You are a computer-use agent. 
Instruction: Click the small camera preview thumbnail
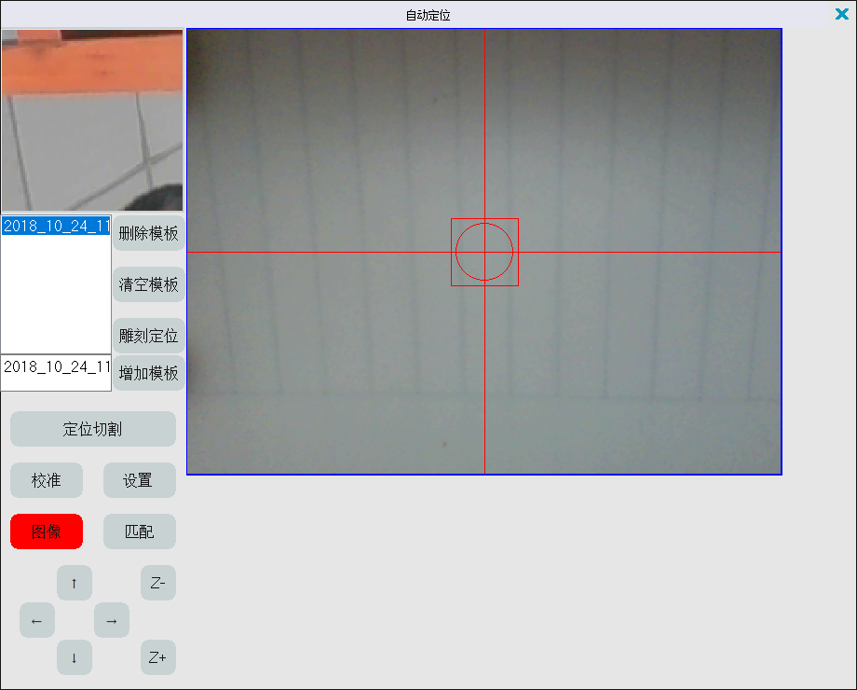[91, 119]
